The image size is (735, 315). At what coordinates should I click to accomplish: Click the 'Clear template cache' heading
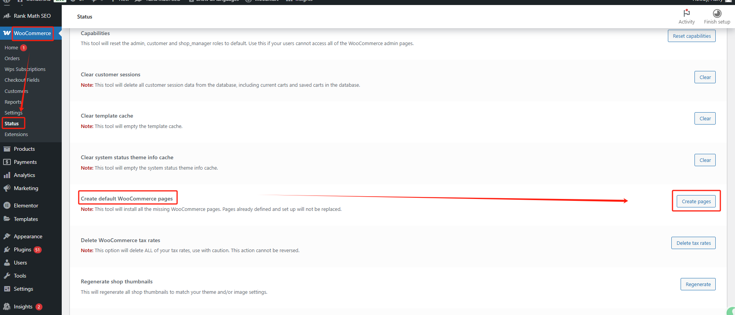click(x=107, y=116)
